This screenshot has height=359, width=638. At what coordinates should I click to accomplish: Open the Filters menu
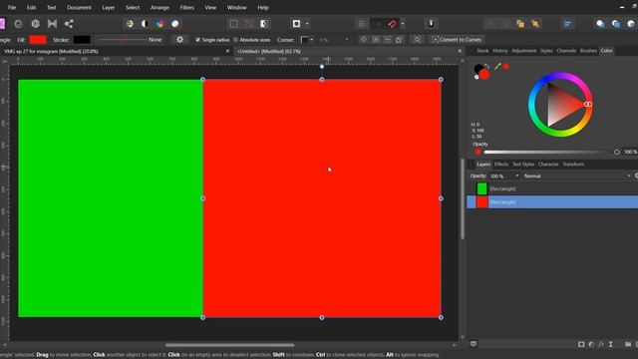[186, 7]
